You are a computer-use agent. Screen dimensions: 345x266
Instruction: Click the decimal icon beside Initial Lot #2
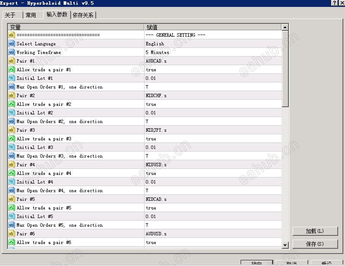(x=11, y=113)
